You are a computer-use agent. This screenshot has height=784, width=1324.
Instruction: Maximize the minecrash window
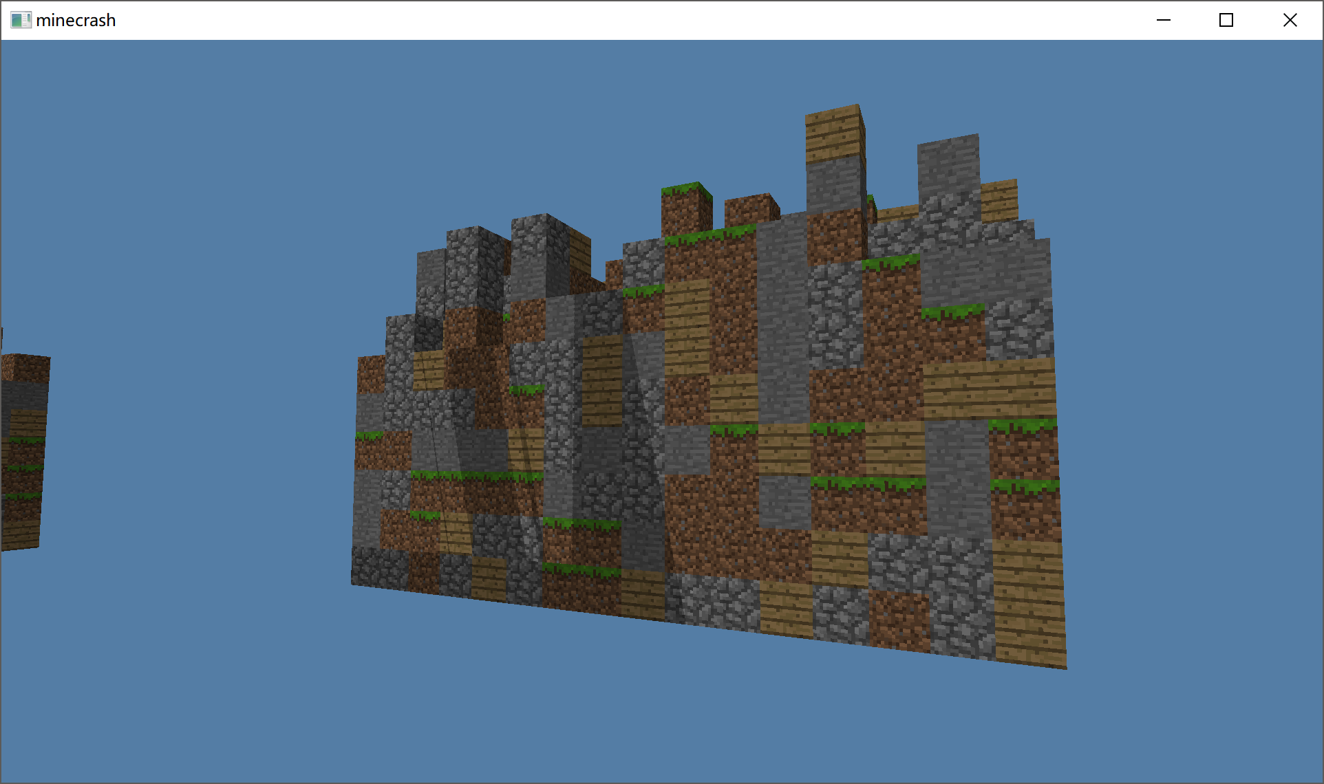tap(1226, 20)
